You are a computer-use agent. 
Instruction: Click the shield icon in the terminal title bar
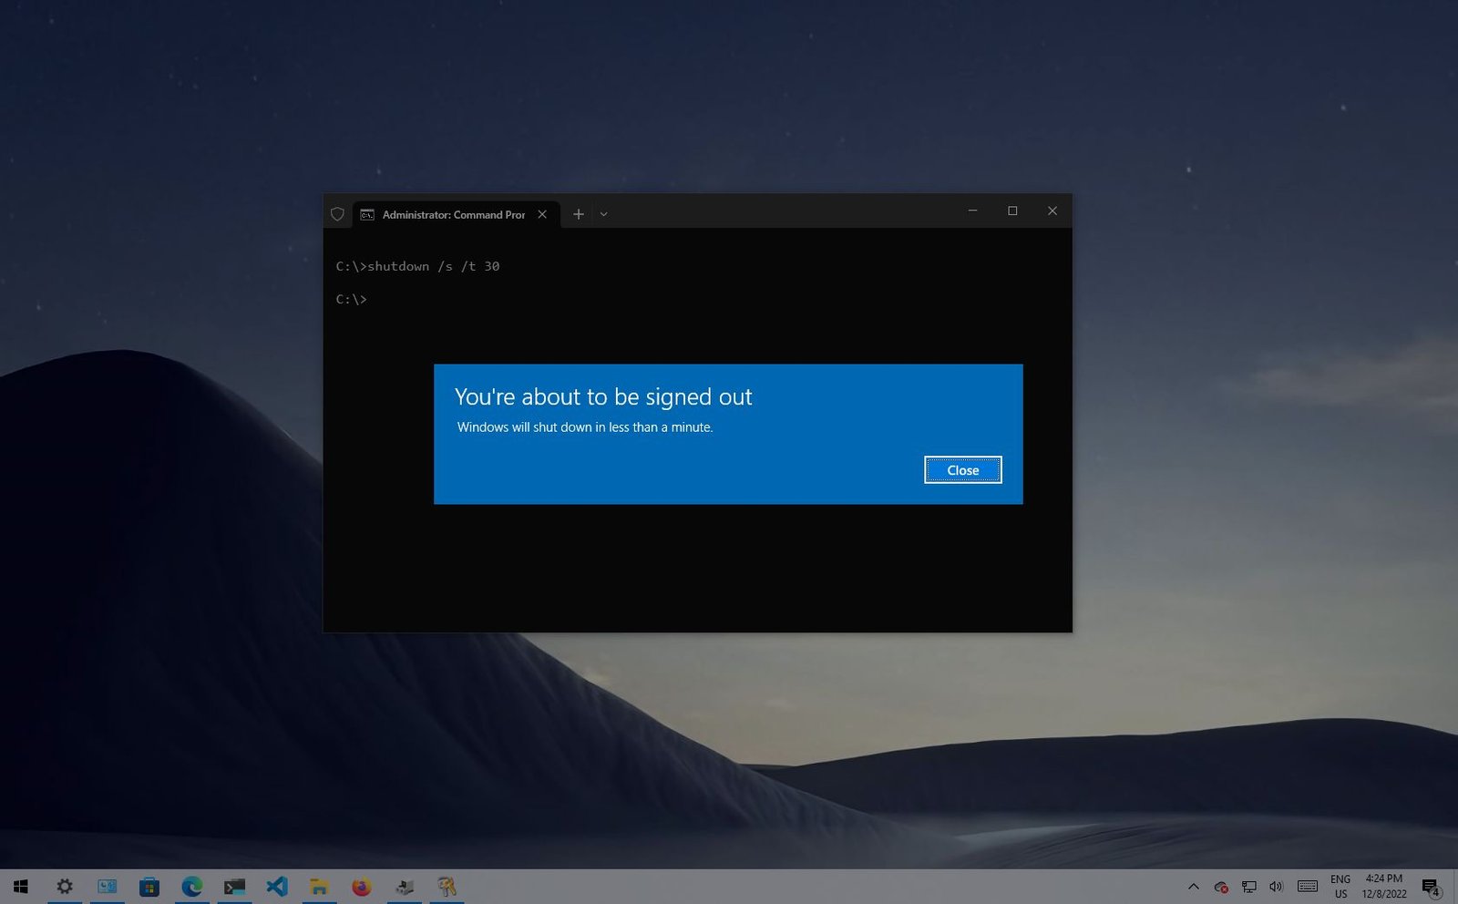[x=339, y=213]
